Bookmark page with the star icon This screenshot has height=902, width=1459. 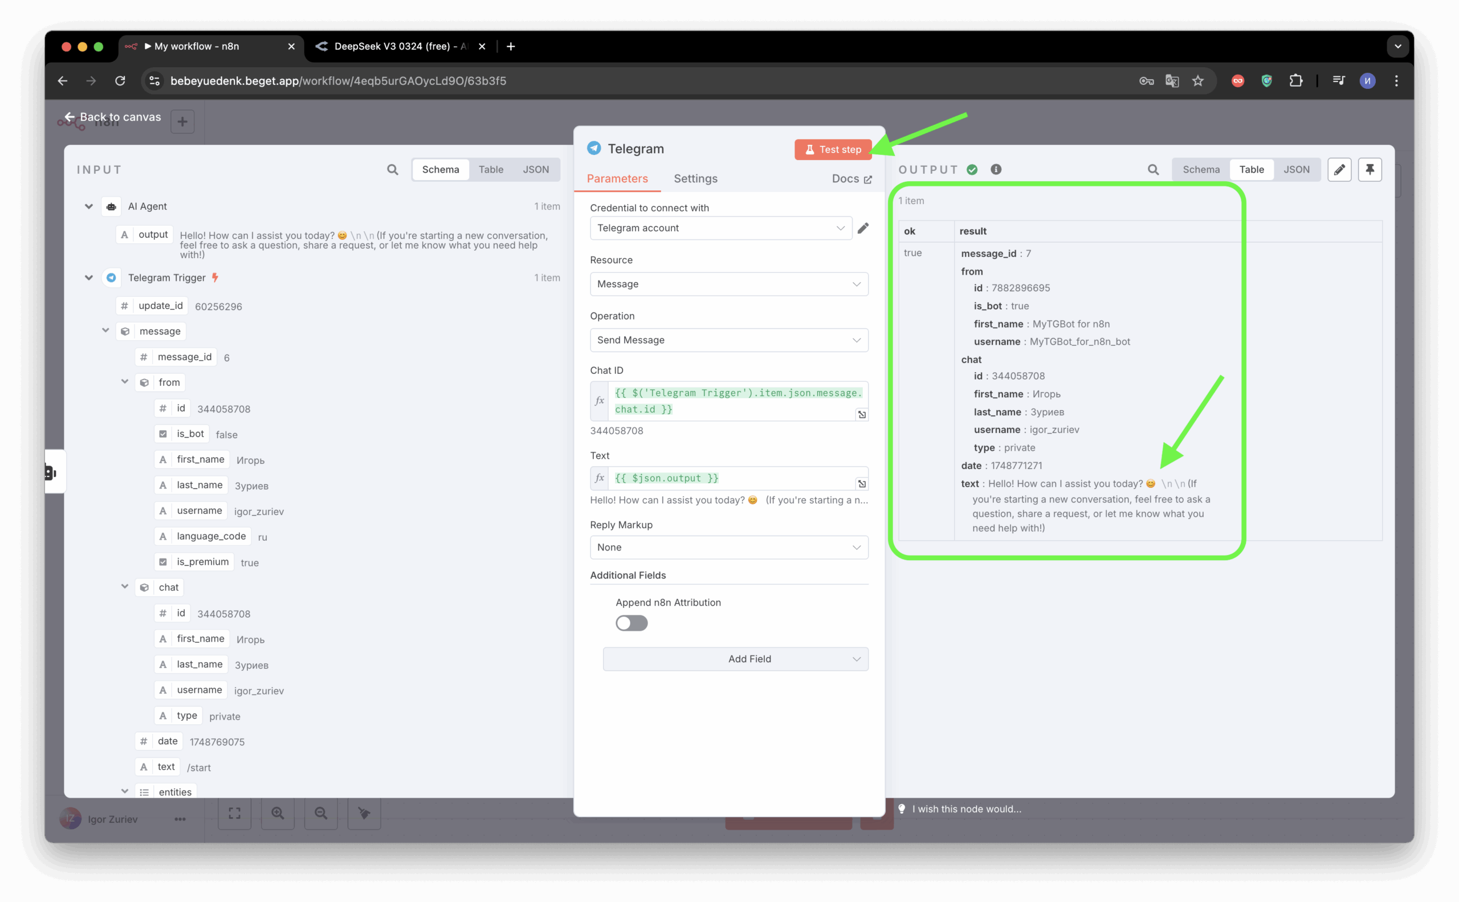pyautogui.click(x=1197, y=80)
